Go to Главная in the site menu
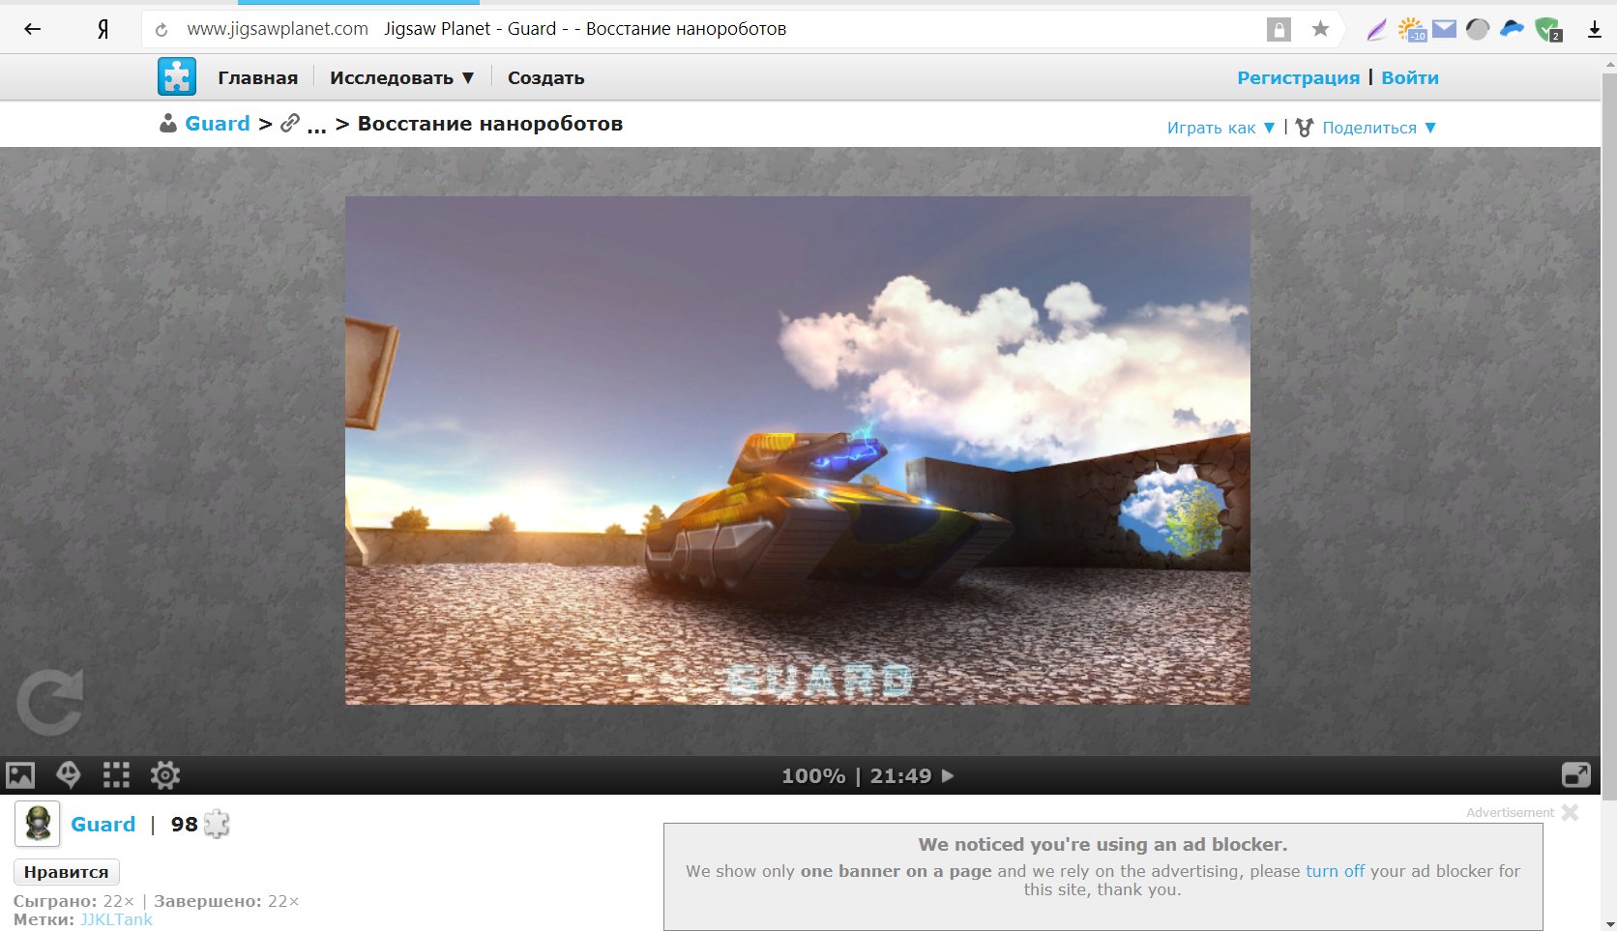Image resolution: width=1617 pixels, height=931 pixels. (258, 77)
